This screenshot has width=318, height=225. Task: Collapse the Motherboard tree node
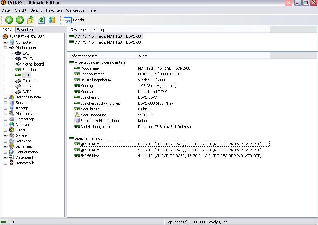5,48
